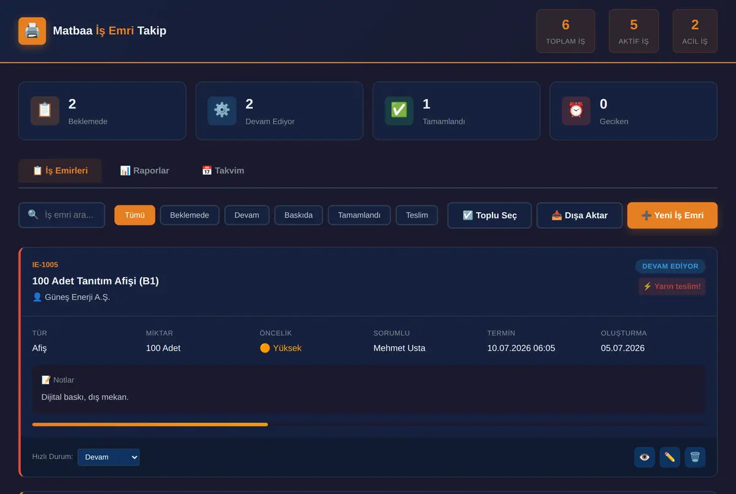Click the creation date 05.07.2026

(623, 348)
